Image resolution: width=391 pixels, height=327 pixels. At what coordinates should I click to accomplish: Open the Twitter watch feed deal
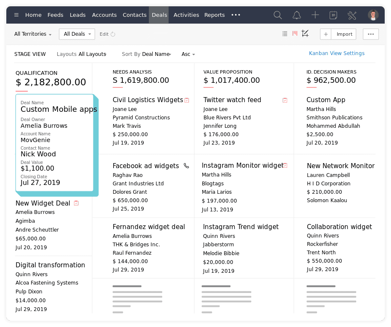[x=232, y=100]
